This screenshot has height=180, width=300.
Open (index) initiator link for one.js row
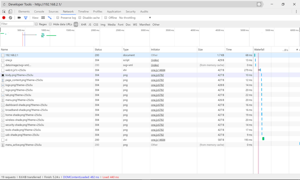pos(155,60)
